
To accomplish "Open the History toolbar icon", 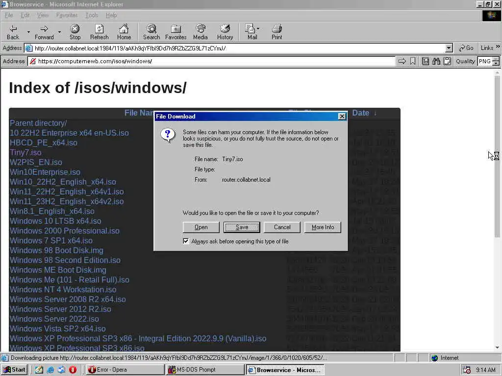I will (x=225, y=32).
